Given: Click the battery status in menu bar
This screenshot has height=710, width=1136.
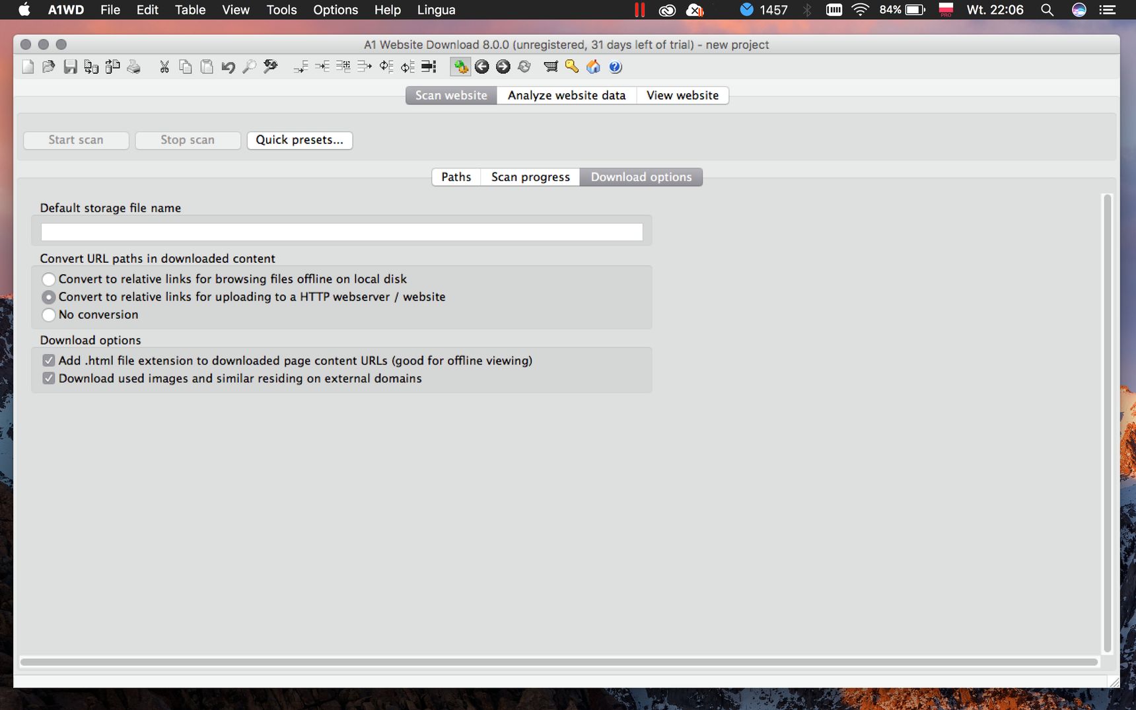Looking at the screenshot, I should click(902, 10).
